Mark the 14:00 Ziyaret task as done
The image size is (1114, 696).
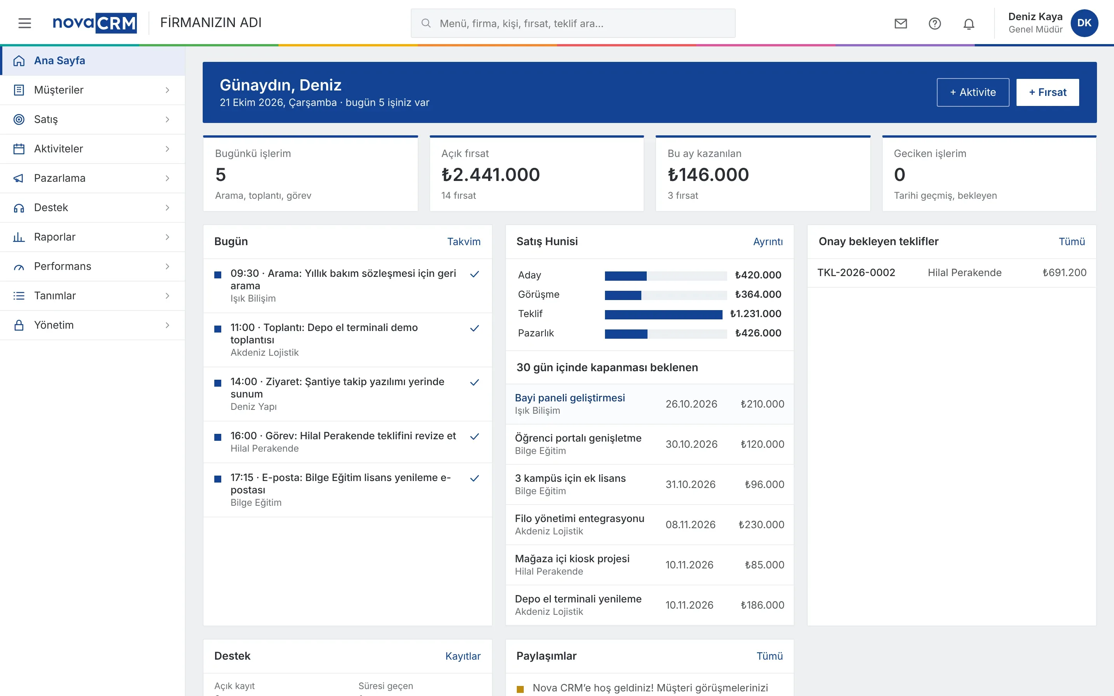(x=475, y=382)
